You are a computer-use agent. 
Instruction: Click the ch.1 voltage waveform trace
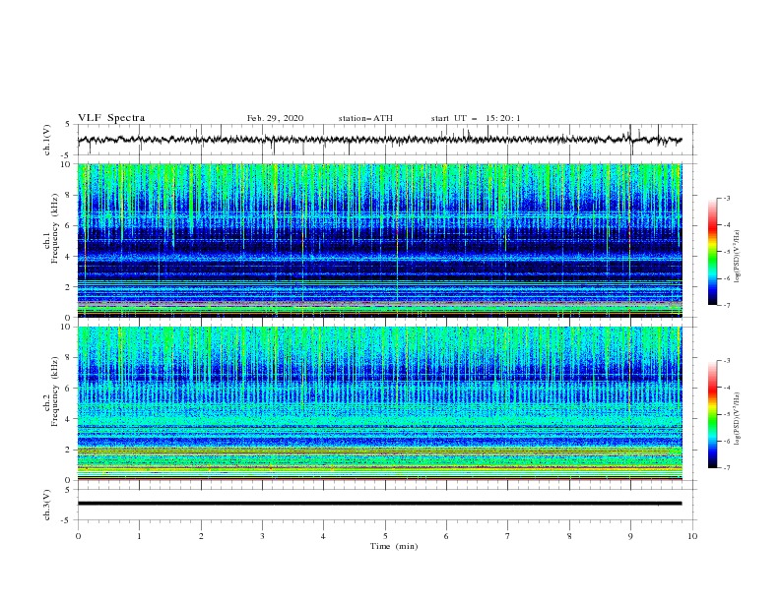tap(379, 140)
